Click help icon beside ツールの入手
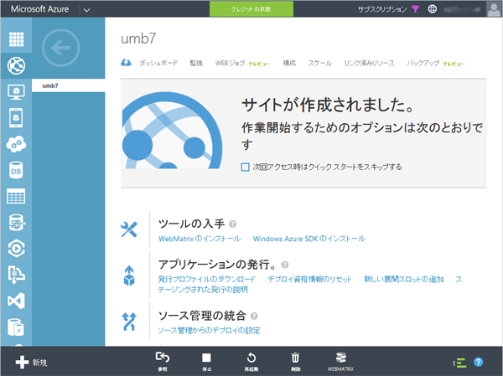The width and height of the screenshot is (503, 376). 233,224
